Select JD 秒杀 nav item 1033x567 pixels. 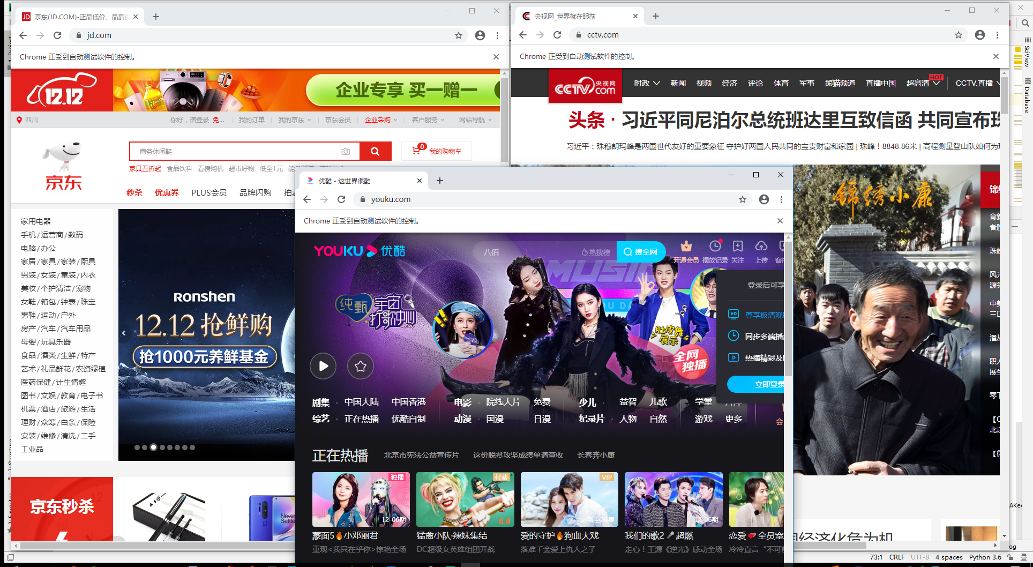(134, 192)
